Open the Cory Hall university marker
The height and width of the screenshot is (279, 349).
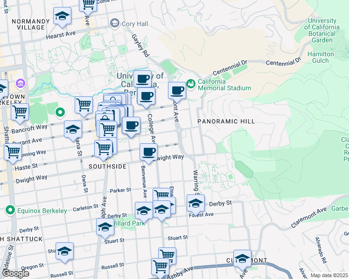click(x=115, y=23)
